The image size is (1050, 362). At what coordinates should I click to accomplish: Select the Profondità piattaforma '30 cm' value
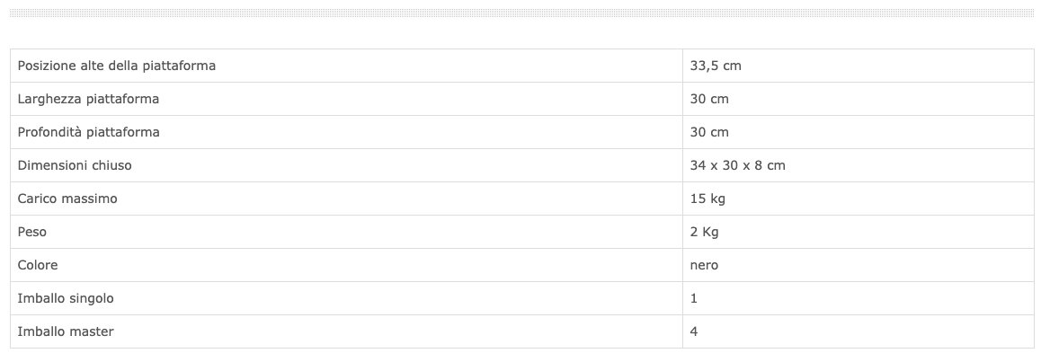tap(709, 132)
